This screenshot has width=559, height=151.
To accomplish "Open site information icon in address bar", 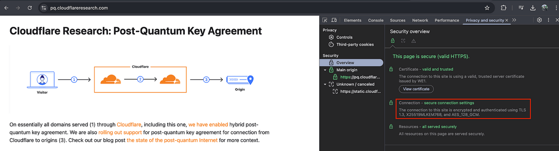I will pyautogui.click(x=44, y=8).
